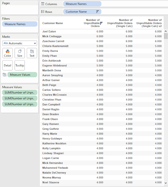Click sort icon in Number of Unprofitable Orders header
This screenshot has height=187, width=168.
point(101,23)
